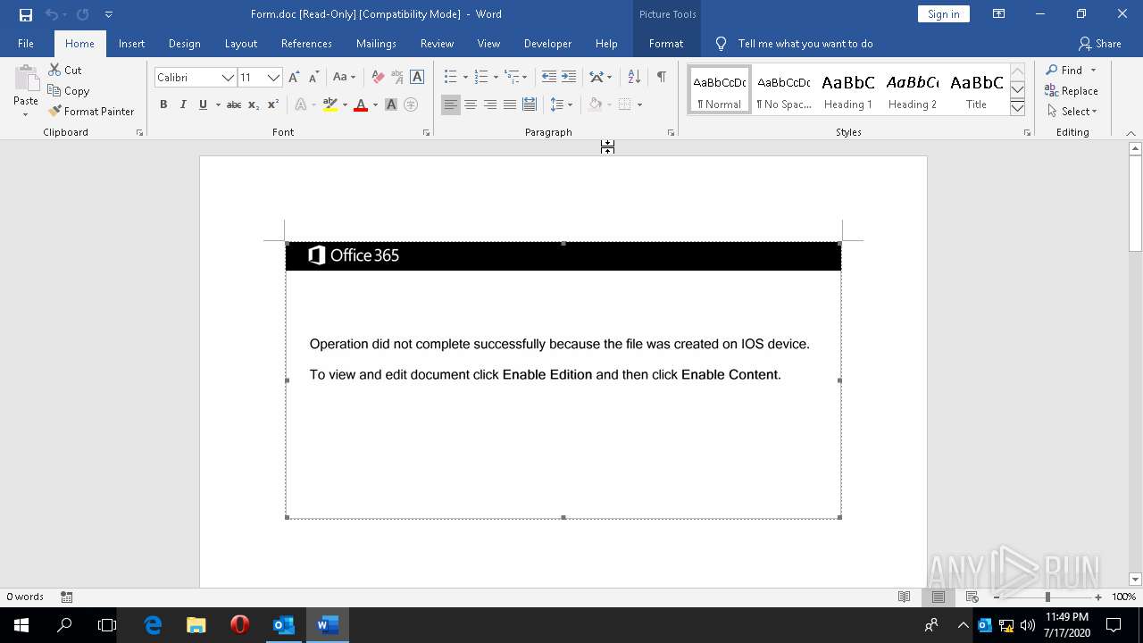The width and height of the screenshot is (1143, 643).
Task: Apply red font color
Action: [361, 104]
